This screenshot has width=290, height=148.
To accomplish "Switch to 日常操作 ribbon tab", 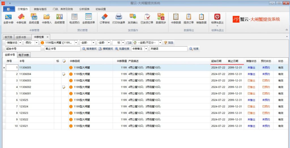I will 23,9.
